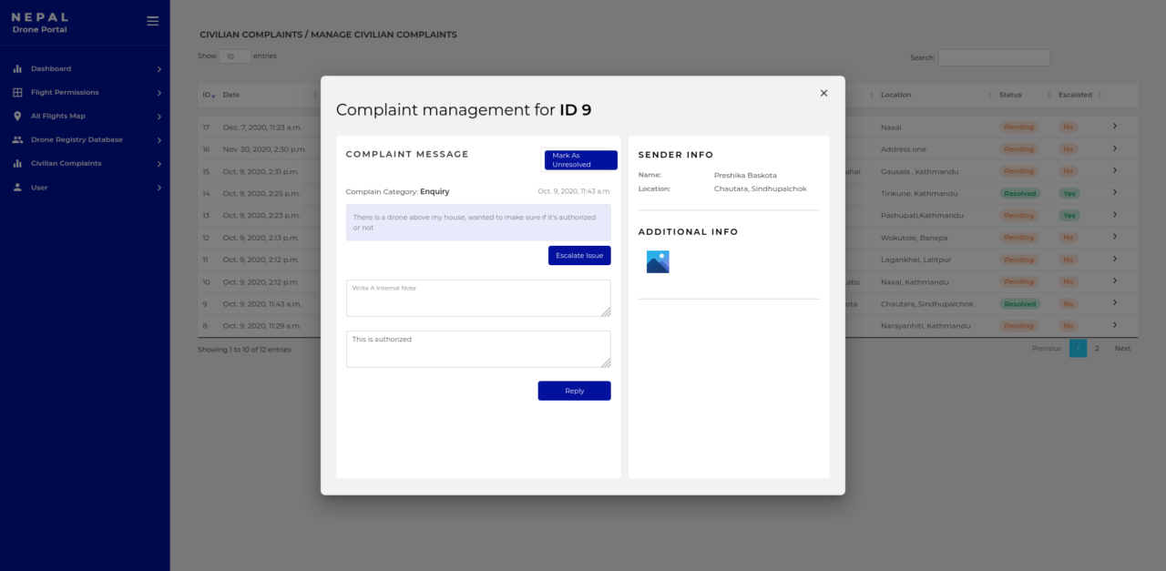The height and width of the screenshot is (571, 1166).
Task: Click the Reply button
Action: (574, 391)
